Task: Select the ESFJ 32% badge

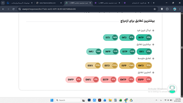Action: coord(93,66)
